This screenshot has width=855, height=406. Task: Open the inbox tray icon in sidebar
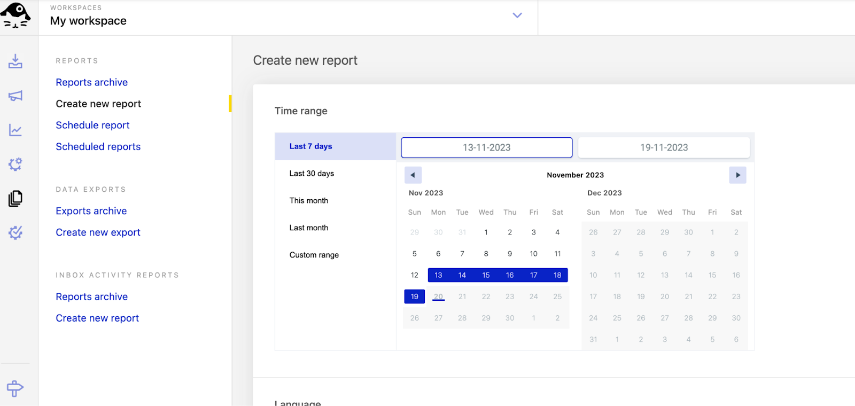15,61
